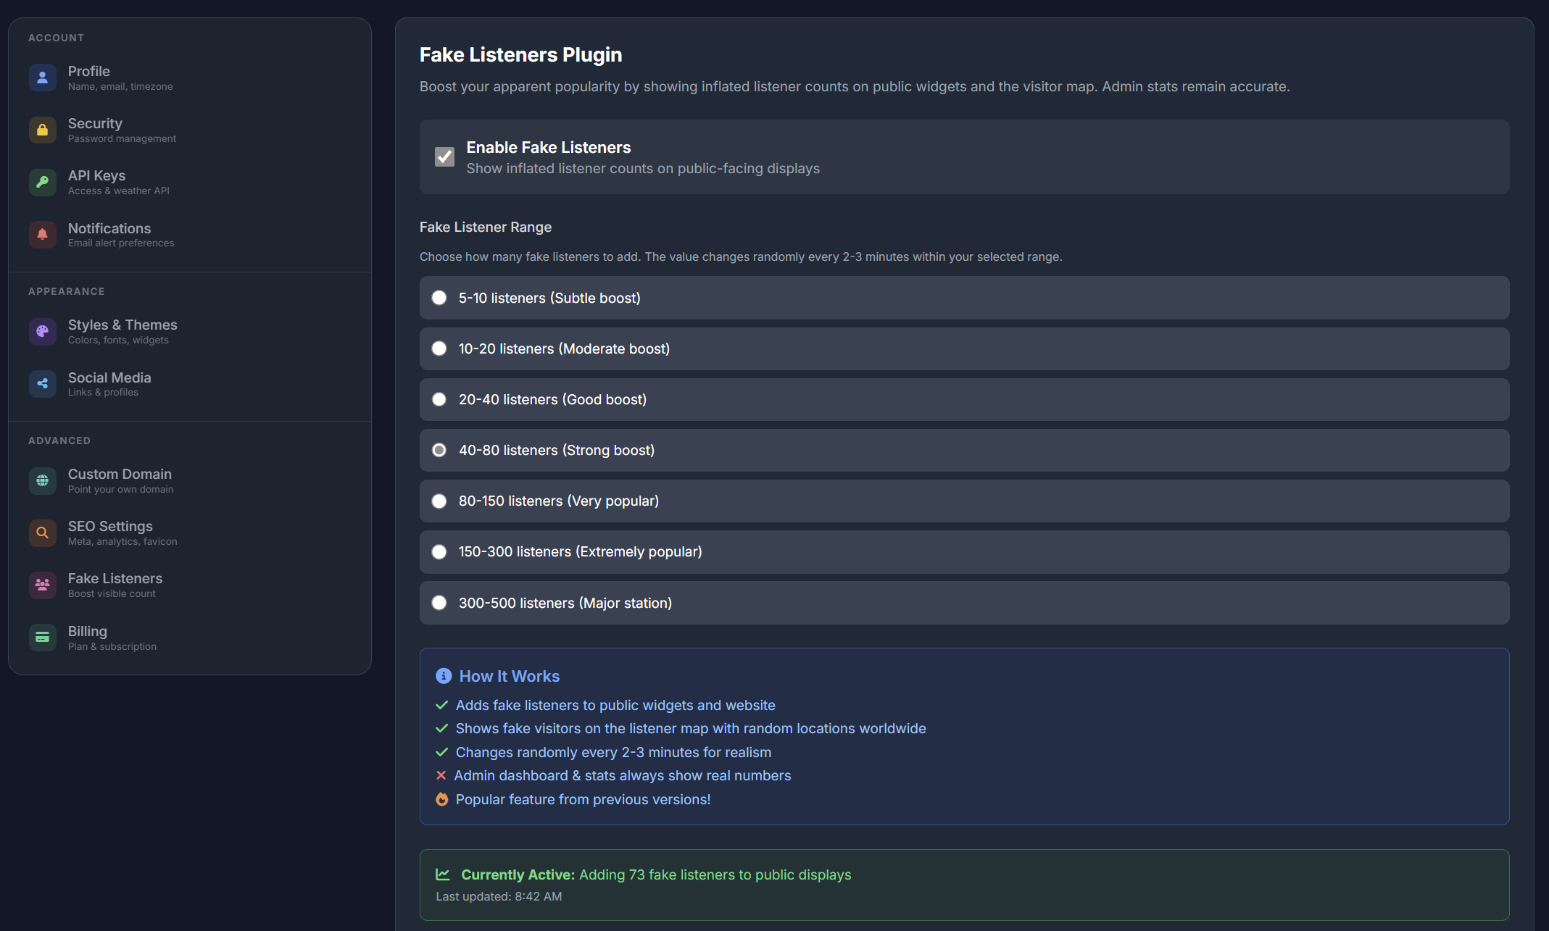Click the Notifications bell icon
Viewport: 1549px width, 931px height.
pos(42,234)
